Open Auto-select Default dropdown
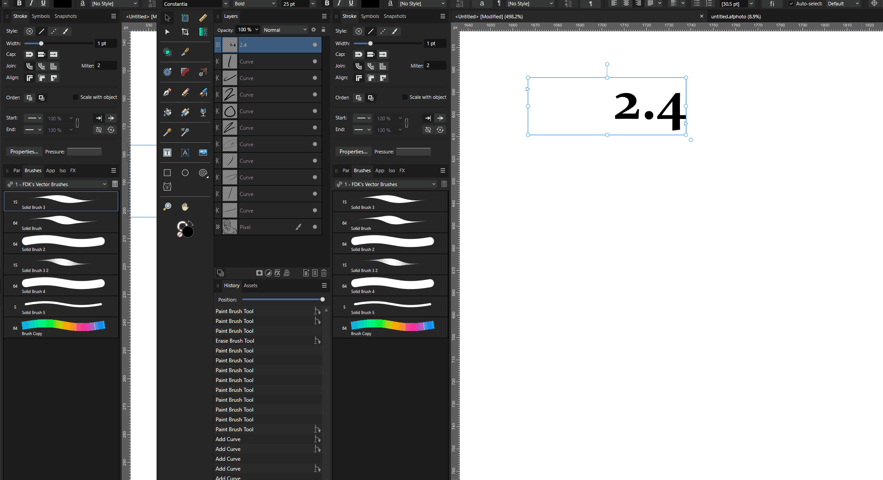The width and height of the screenshot is (883, 480). coord(843,4)
